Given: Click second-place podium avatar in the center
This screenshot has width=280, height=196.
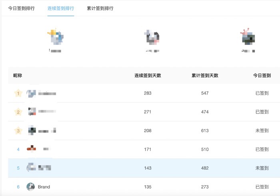Looking at the screenshot, I should [x=152, y=37].
